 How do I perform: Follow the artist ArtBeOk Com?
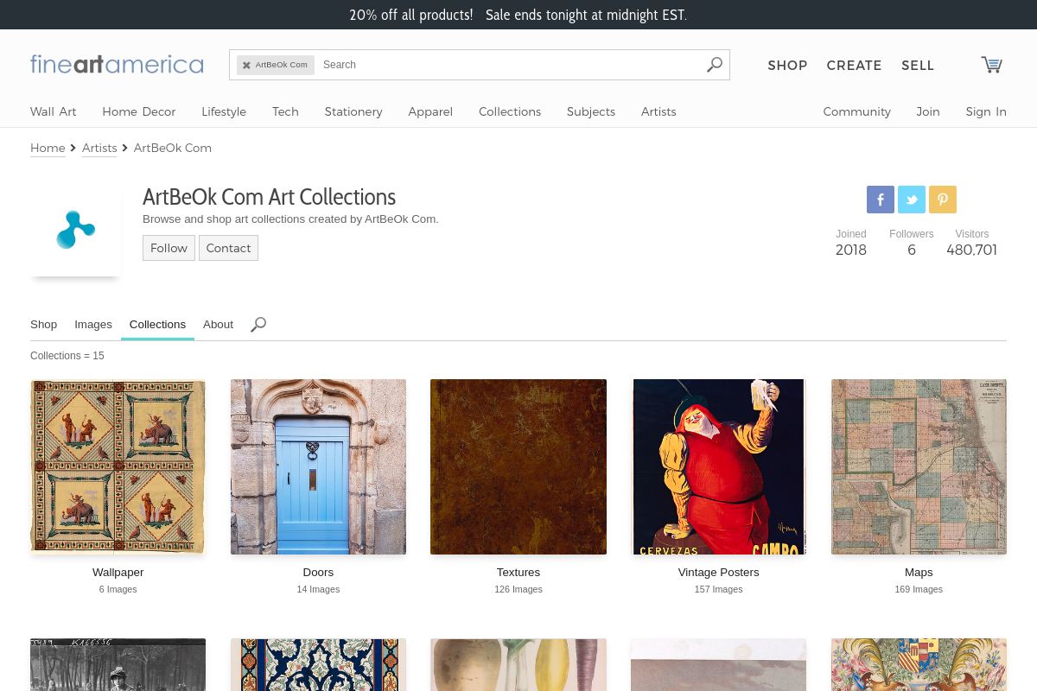(x=169, y=248)
